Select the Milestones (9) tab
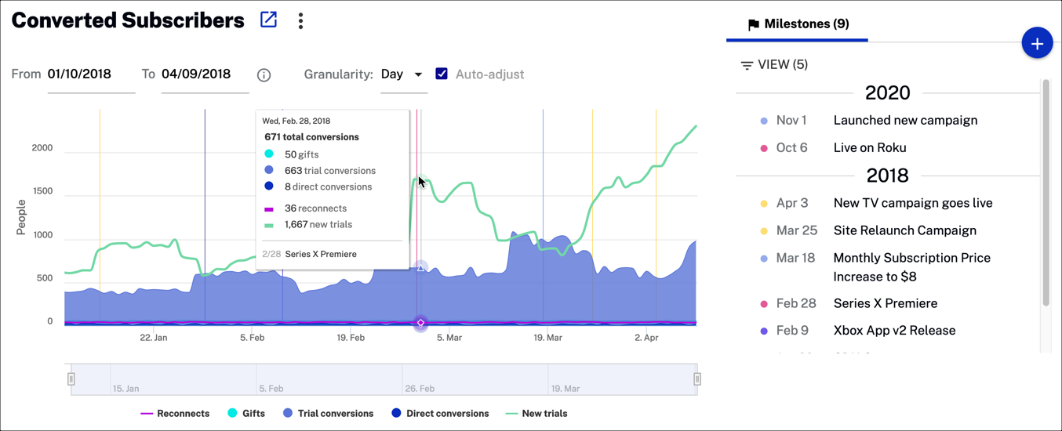This screenshot has height=431, width=1062. tap(798, 24)
